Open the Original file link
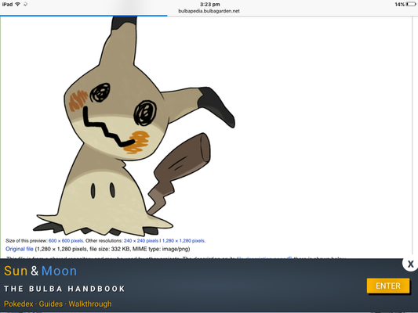The image size is (418, 313). click(20, 249)
